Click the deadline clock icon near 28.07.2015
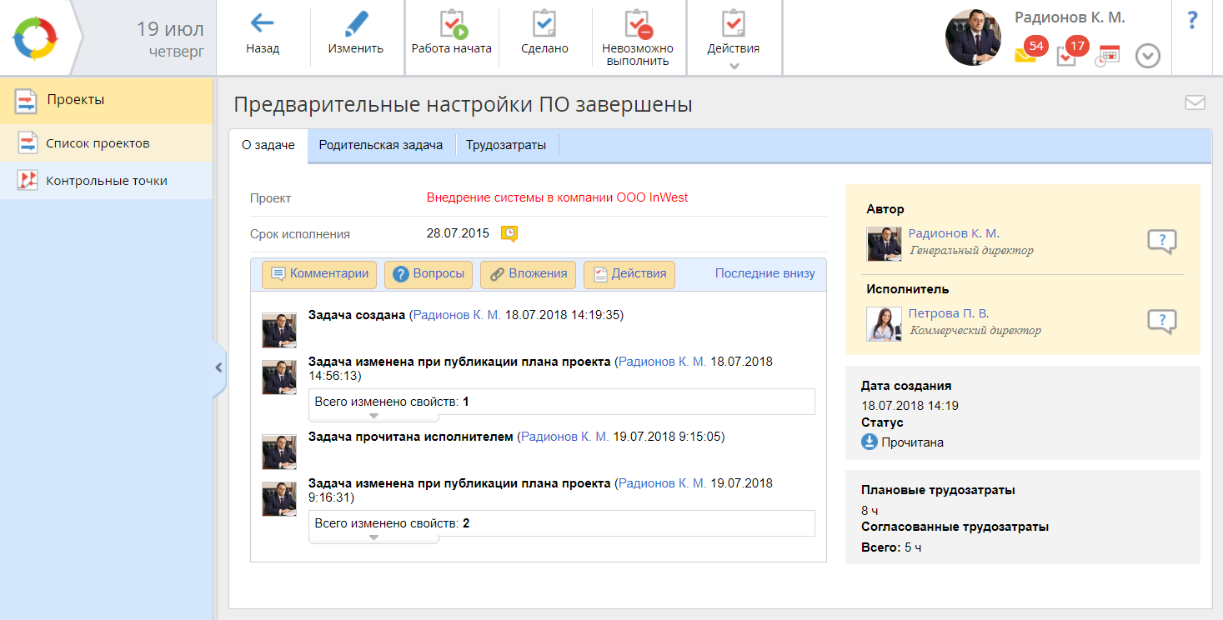 [x=509, y=233]
